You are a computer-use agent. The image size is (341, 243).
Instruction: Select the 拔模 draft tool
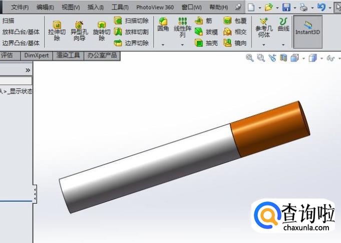point(206,32)
